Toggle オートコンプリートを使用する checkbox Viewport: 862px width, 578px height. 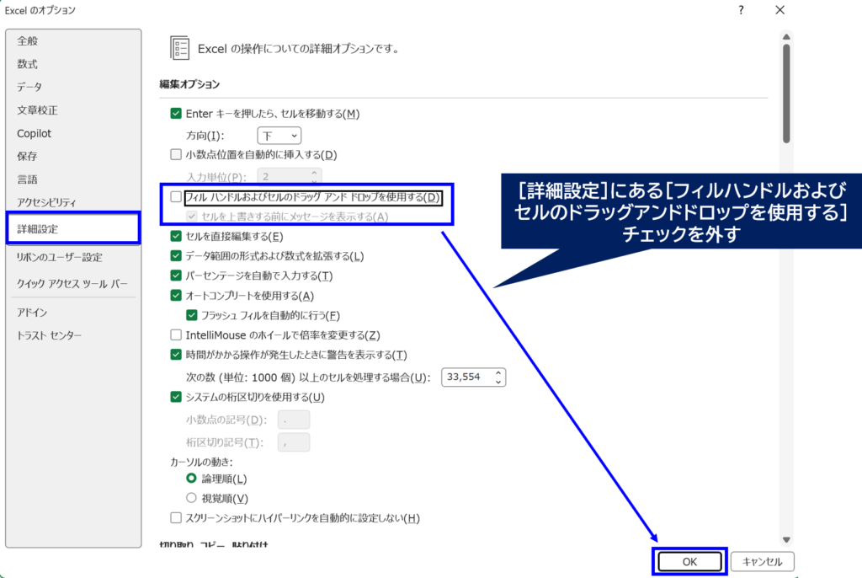[176, 296]
